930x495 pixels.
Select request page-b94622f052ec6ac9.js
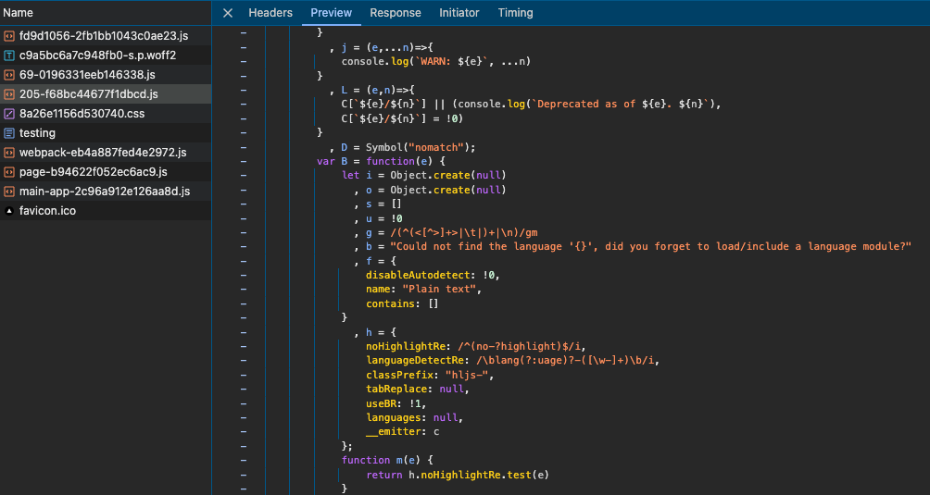pos(106,172)
